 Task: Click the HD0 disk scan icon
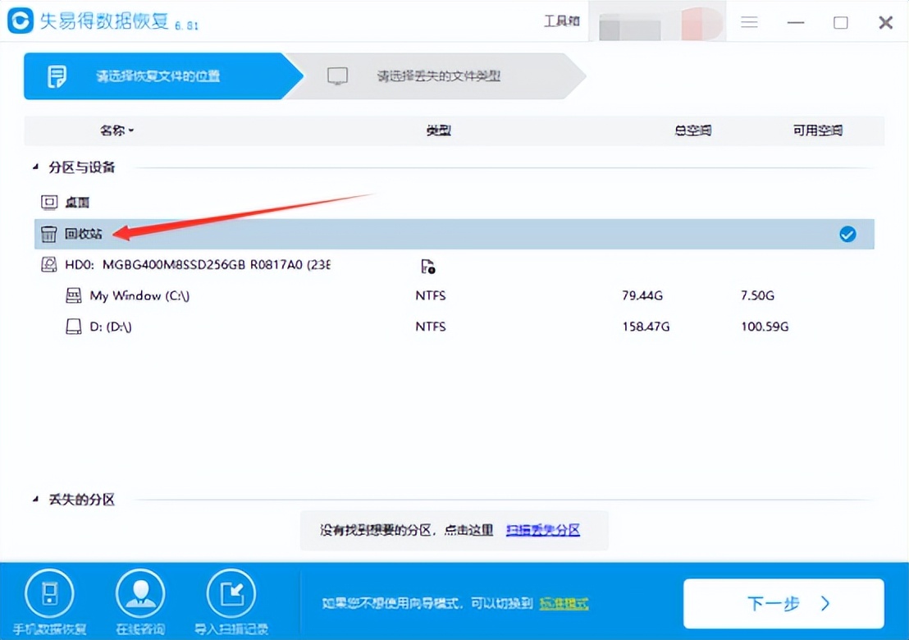pyautogui.click(x=427, y=265)
